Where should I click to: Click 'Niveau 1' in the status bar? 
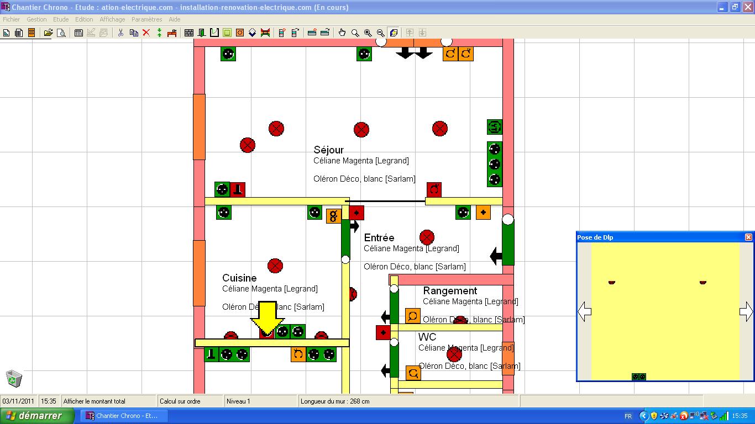click(238, 401)
